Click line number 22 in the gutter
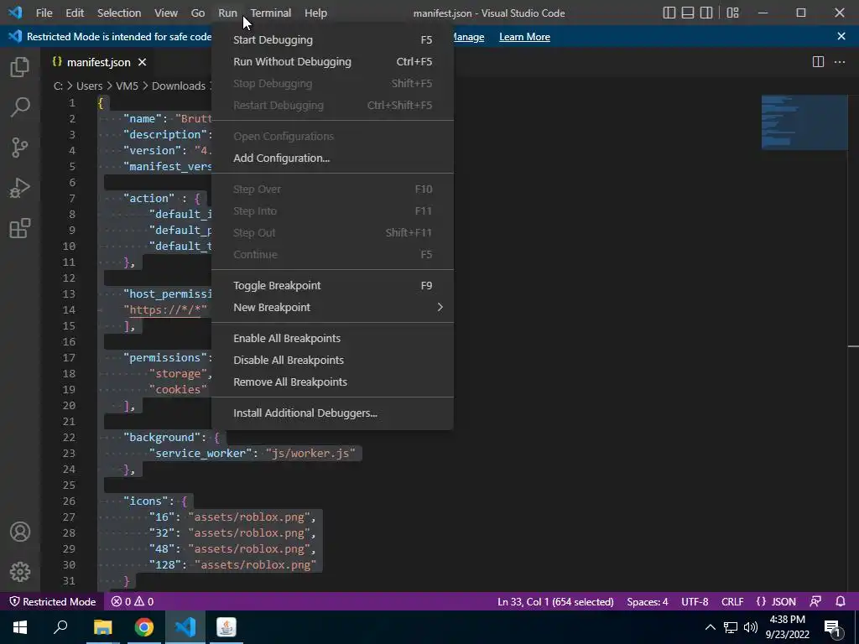 pyautogui.click(x=69, y=438)
